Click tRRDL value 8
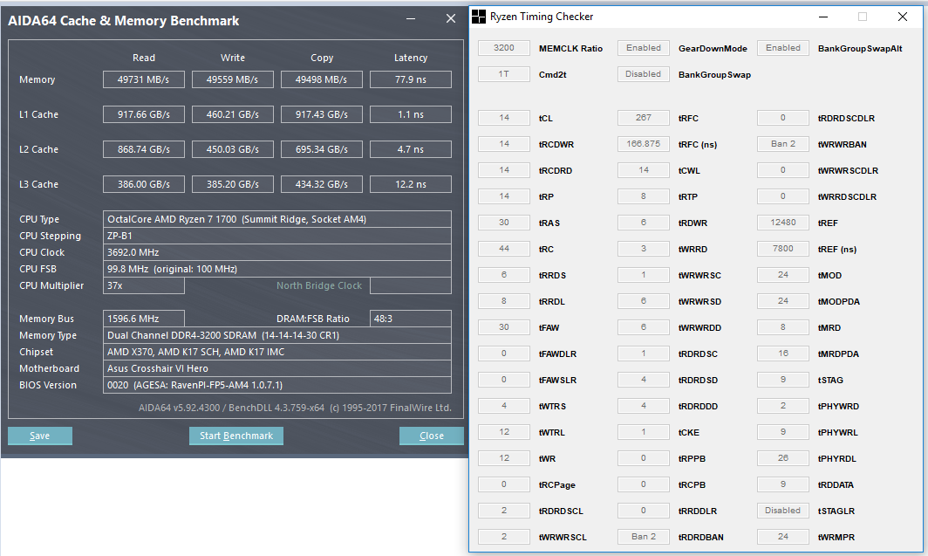 click(x=504, y=301)
